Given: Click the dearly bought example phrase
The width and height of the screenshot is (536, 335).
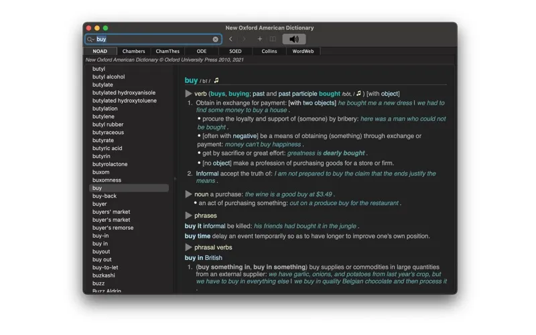Looking at the screenshot, I should pos(344,153).
